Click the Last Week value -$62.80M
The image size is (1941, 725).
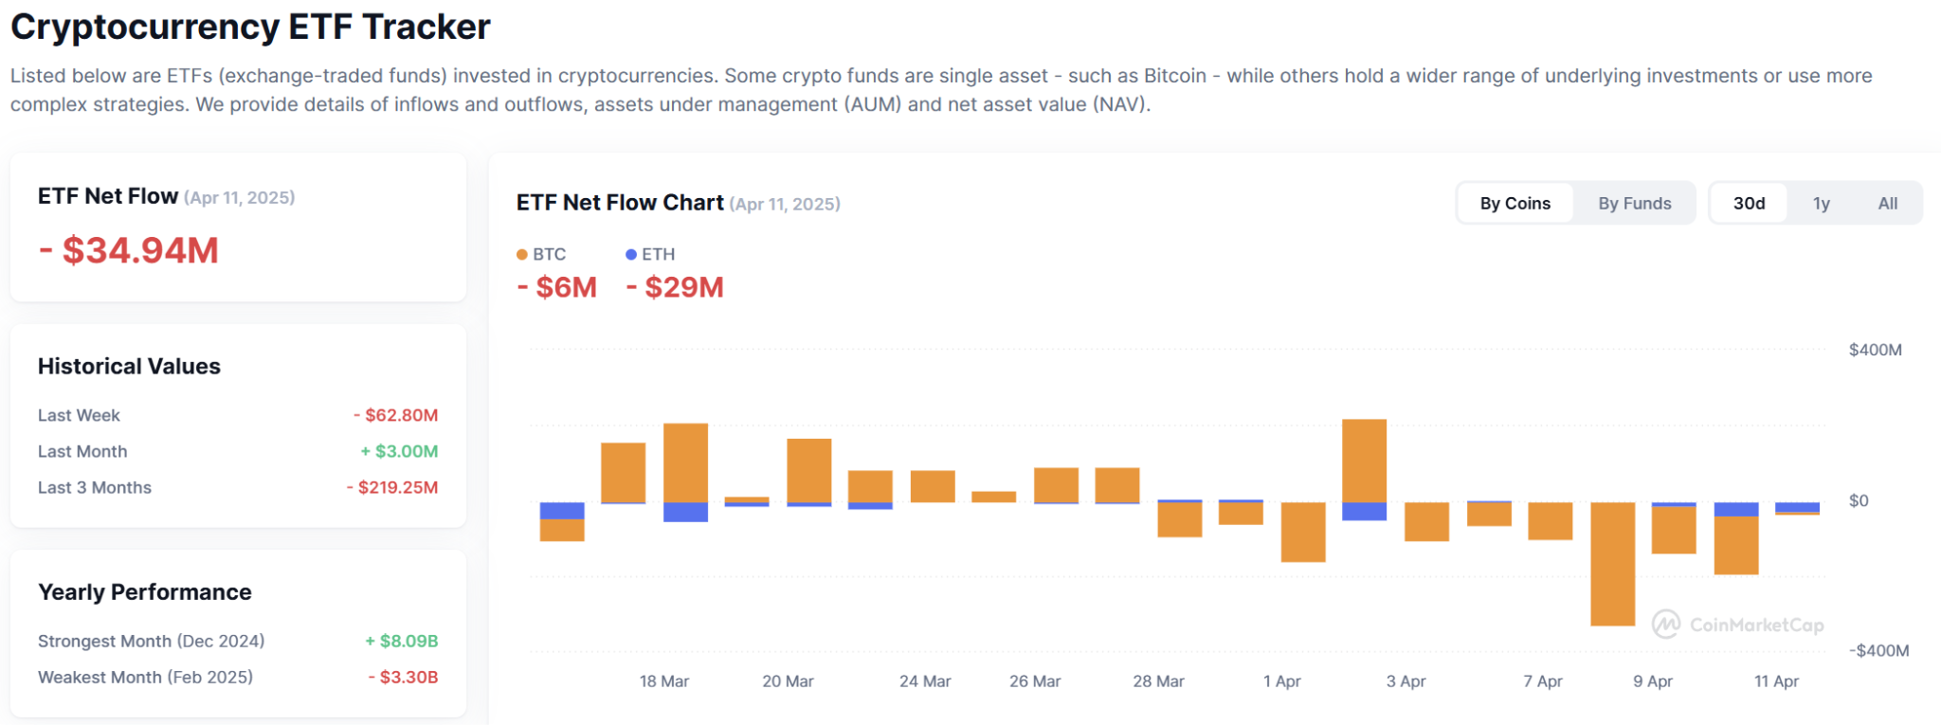click(395, 415)
